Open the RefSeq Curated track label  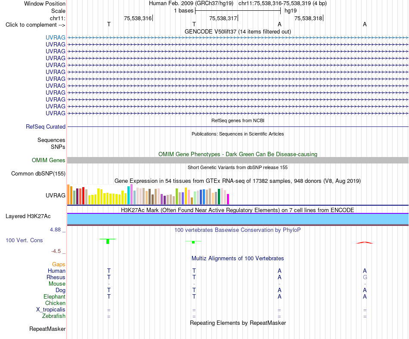(46, 126)
